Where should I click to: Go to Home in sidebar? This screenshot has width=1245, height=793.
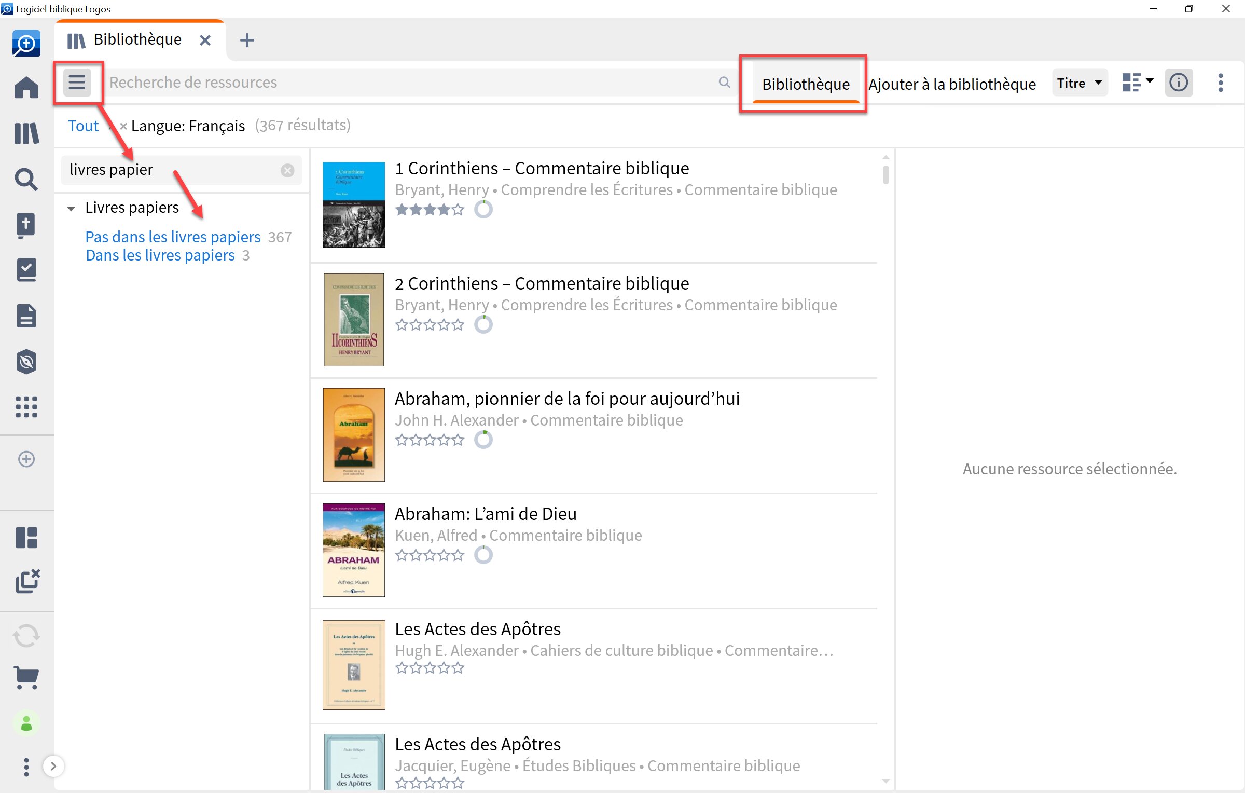click(26, 87)
